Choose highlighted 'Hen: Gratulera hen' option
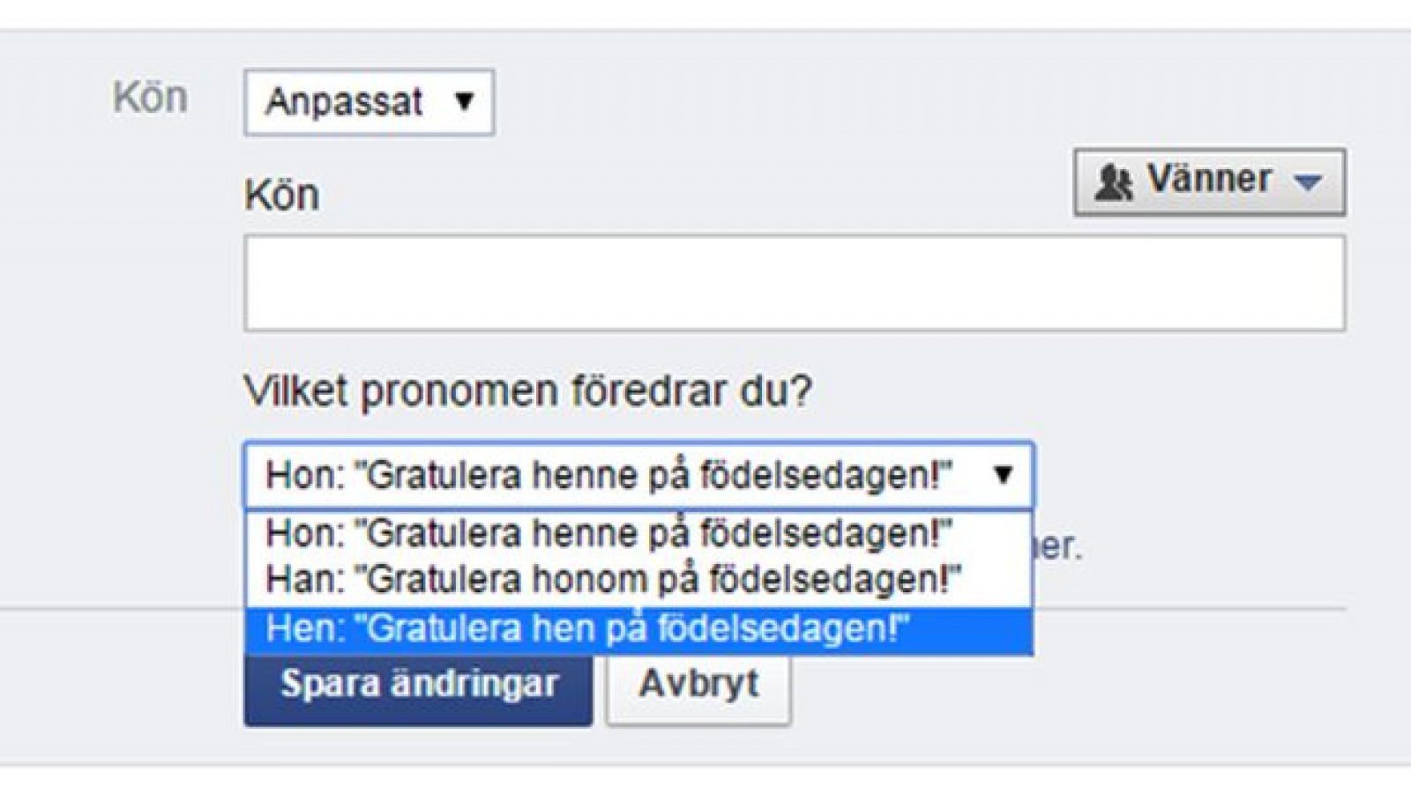The width and height of the screenshot is (1411, 794). pyautogui.click(x=638, y=630)
